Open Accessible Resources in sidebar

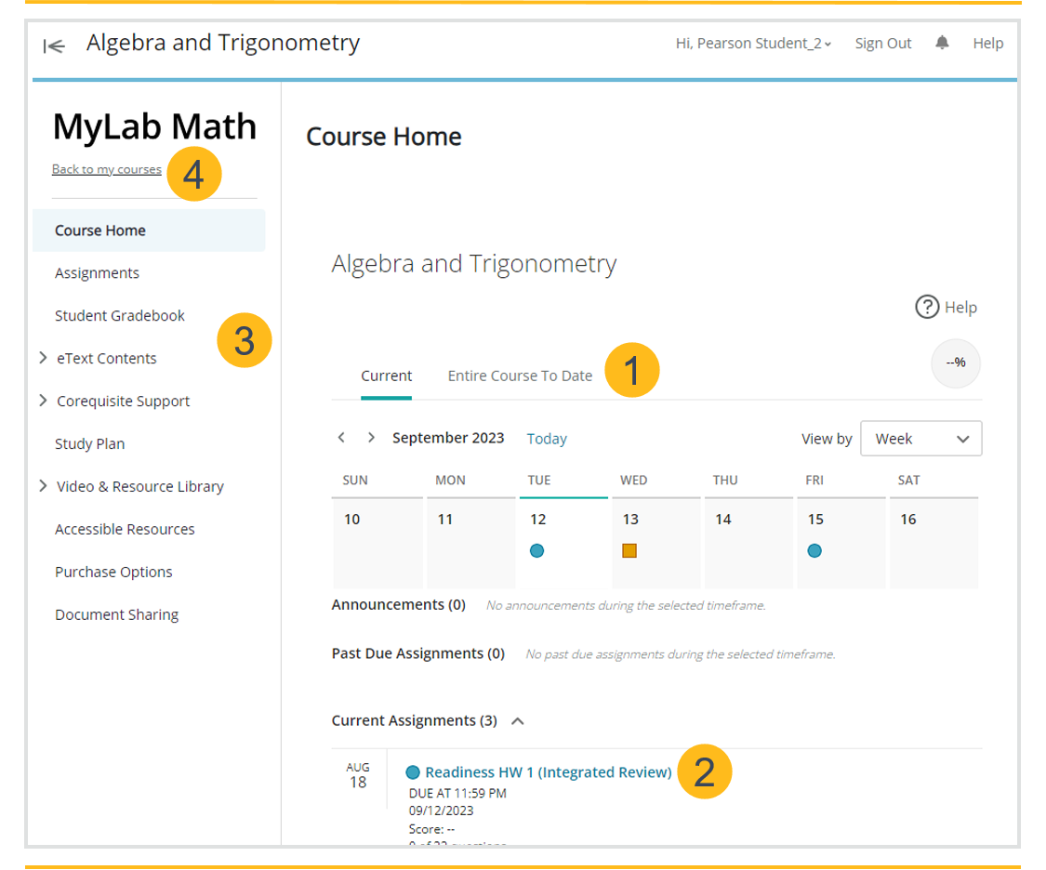(x=125, y=529)
